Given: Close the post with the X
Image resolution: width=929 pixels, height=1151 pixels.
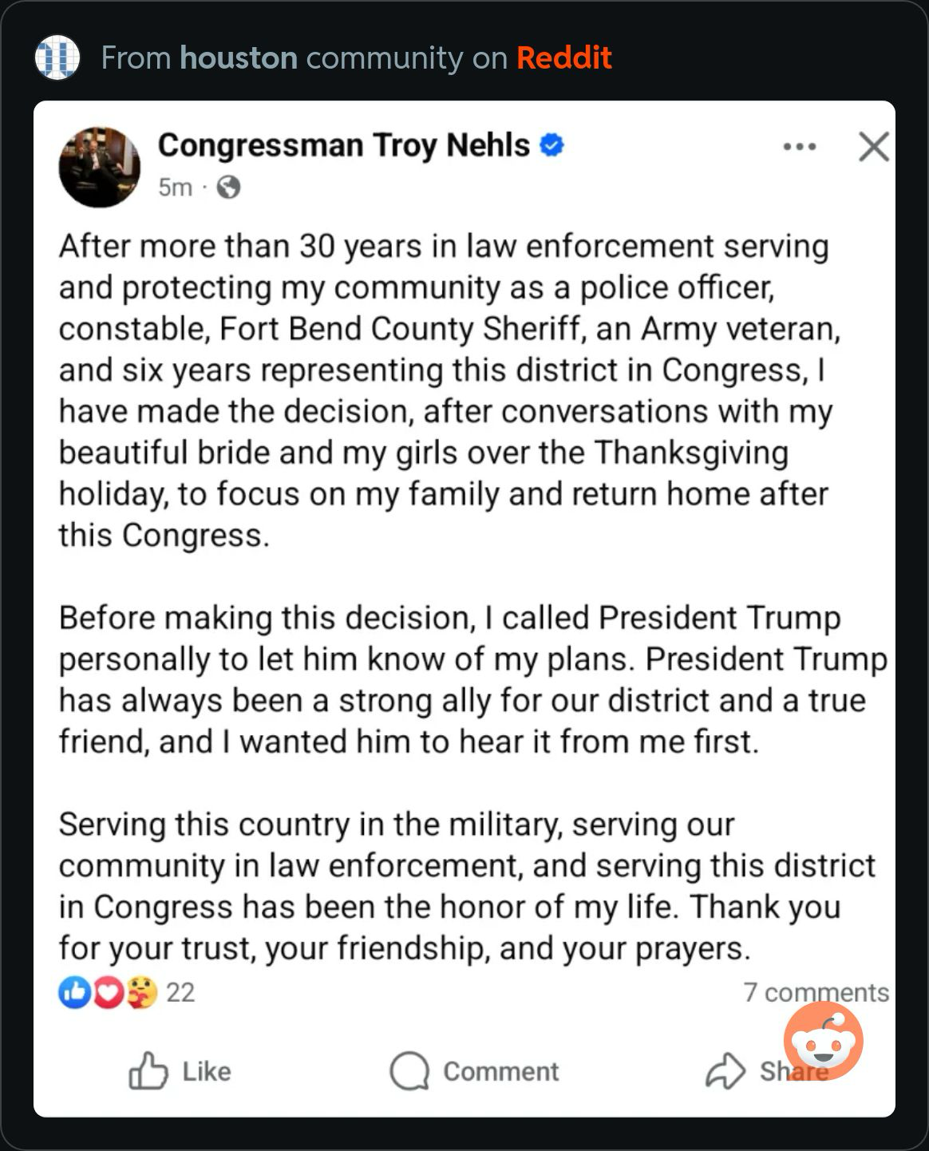Looking at the screenshot, I should [874, 147].
